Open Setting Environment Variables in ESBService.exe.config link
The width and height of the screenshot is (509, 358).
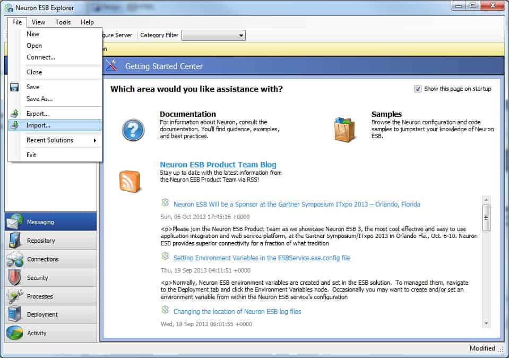pos(262,258)
